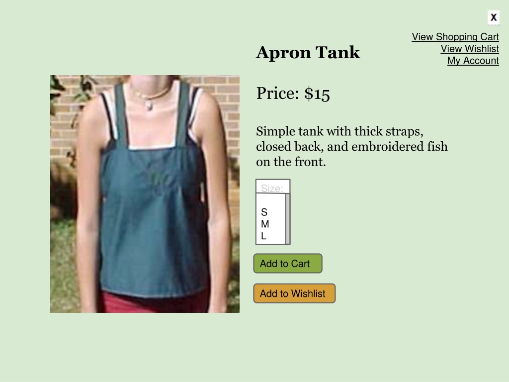Screen dimensions: 509x382
Task: Pick size L in the size list
Action: click(270, 236)
